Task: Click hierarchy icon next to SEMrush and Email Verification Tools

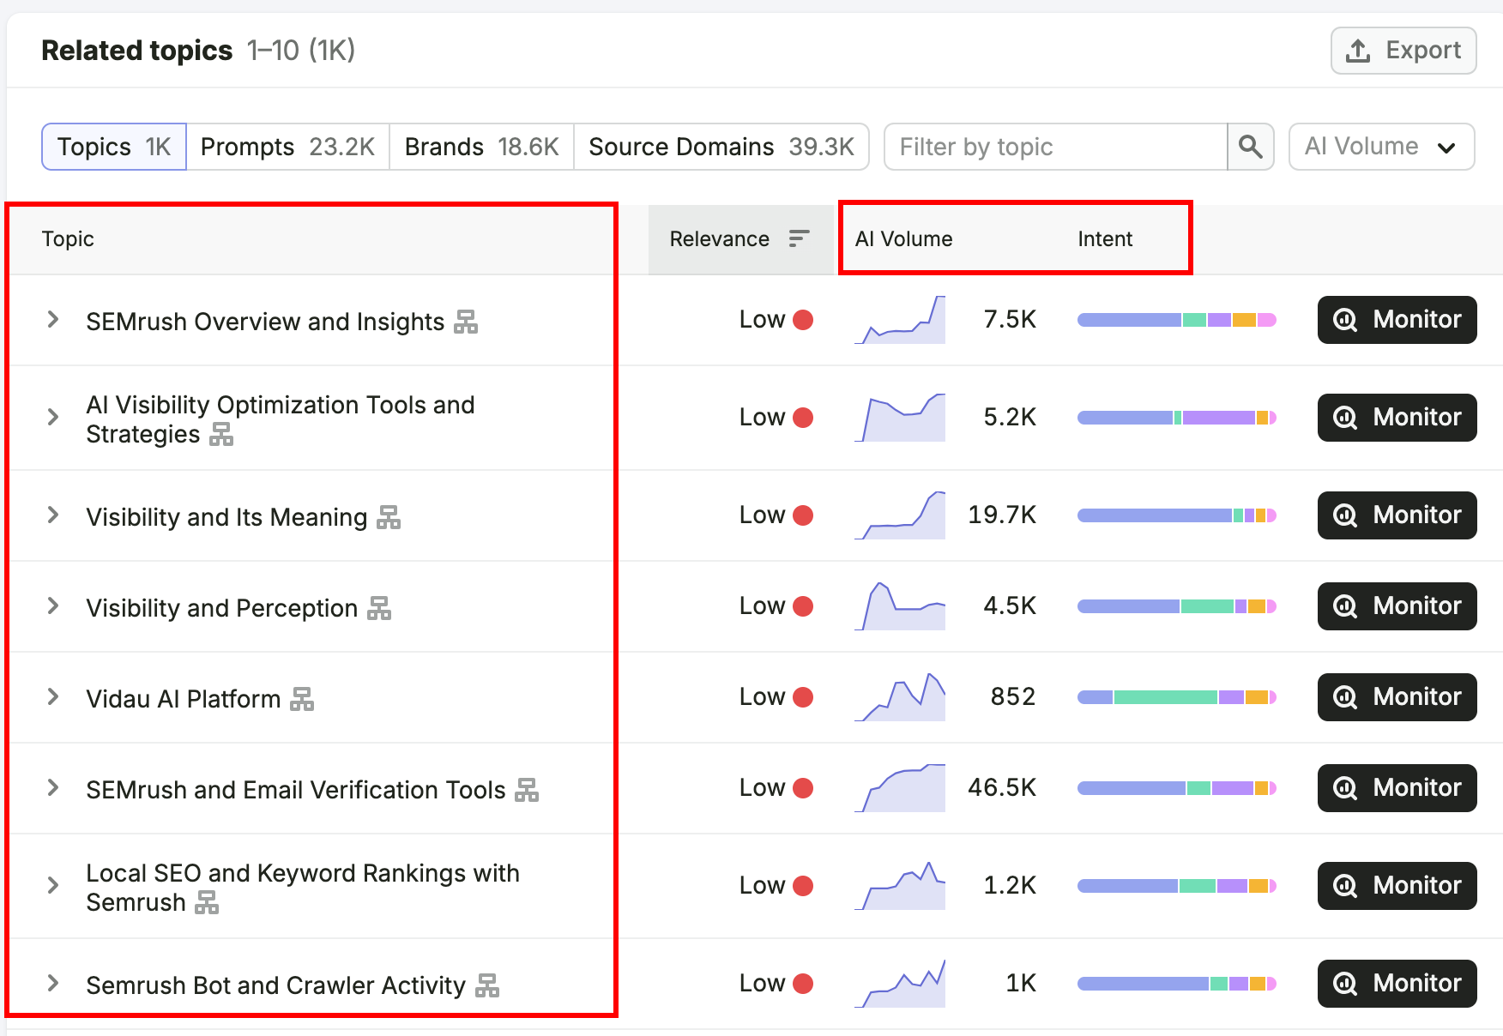Action: [527, 790]
